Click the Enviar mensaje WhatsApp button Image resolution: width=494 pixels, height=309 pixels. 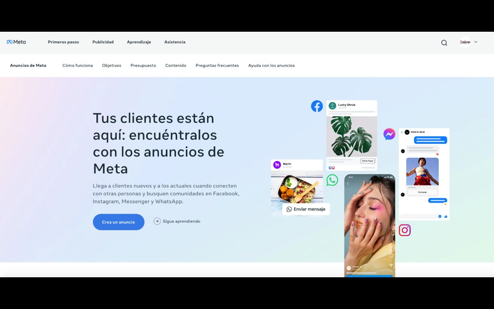[x=306, y=209]
